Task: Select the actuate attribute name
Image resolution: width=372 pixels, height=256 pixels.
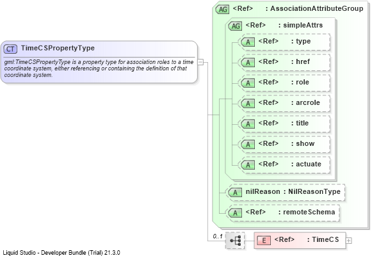Action: point(309,164)
